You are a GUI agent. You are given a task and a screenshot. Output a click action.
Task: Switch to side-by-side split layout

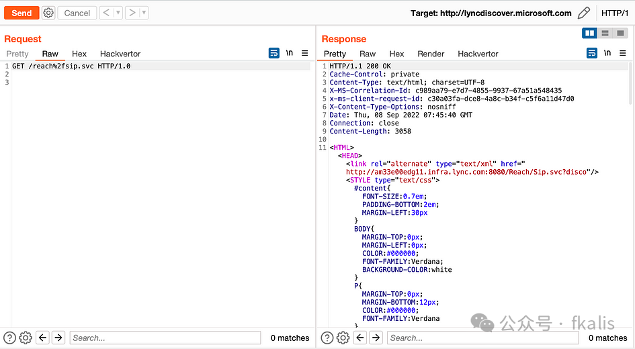[x=589, y=33]
